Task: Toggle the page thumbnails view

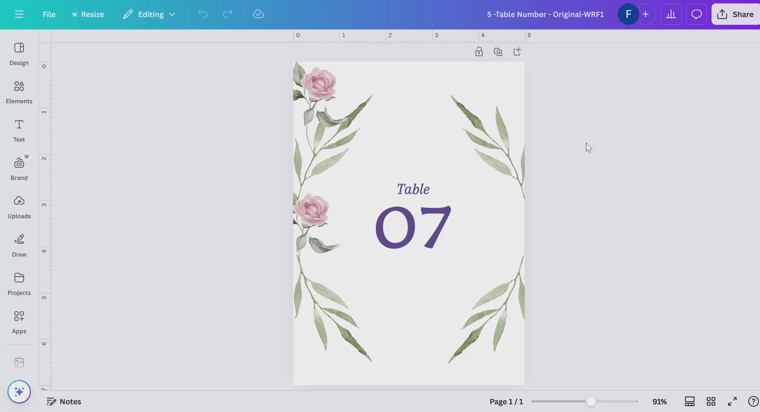Action: 690,401
